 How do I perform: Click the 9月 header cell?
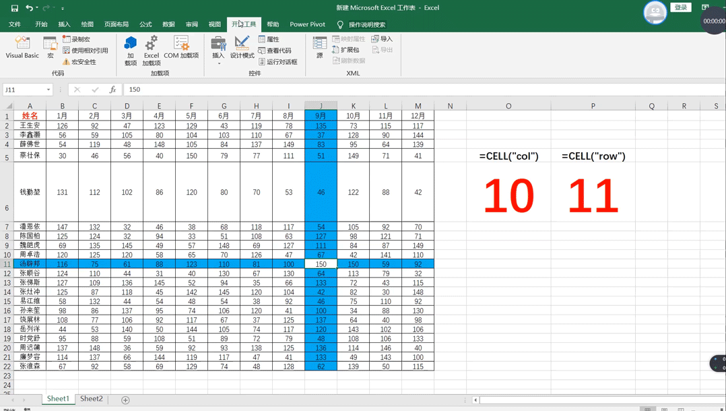321,116
